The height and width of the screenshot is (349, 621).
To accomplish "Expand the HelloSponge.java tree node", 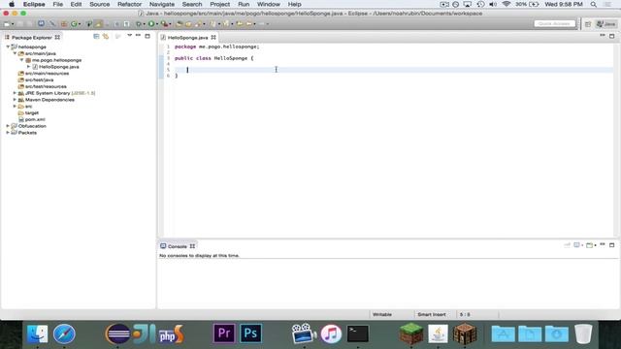I will (x=28, y=67).
